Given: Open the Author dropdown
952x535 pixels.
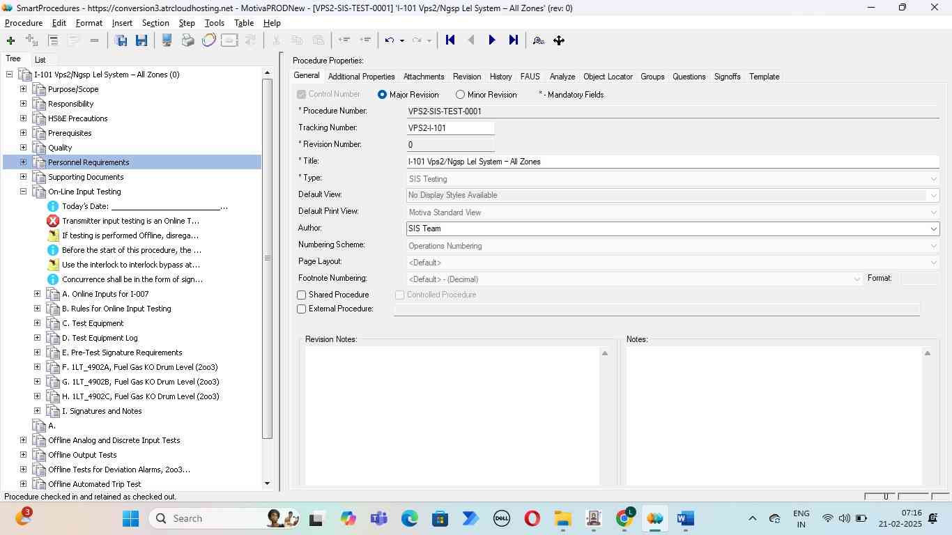Looking at the screenshot, I should [x=933, y=228].
